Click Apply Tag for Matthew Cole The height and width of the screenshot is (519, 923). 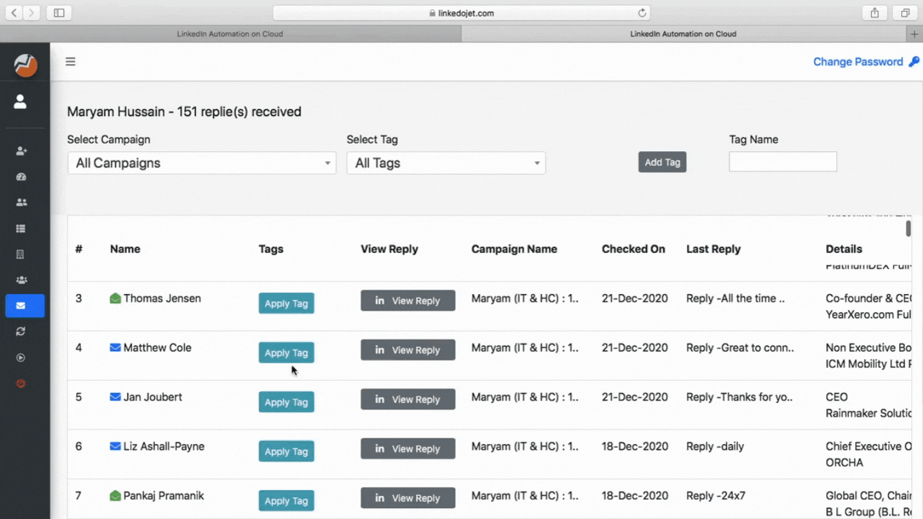(287, 352)
